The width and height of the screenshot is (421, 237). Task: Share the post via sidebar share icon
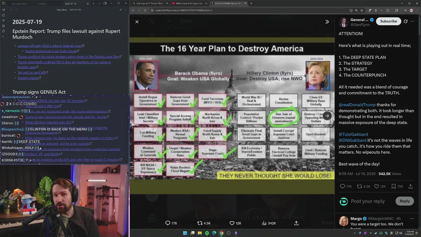pyautogui.click(x=410, y=186)
